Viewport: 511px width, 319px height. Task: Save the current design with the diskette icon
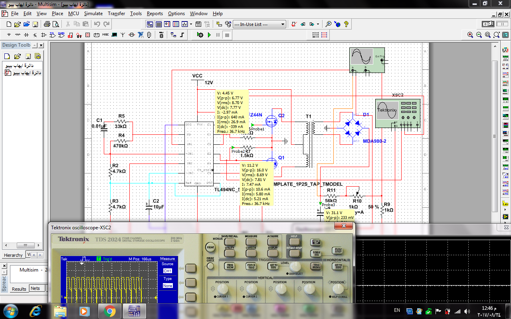35,24
